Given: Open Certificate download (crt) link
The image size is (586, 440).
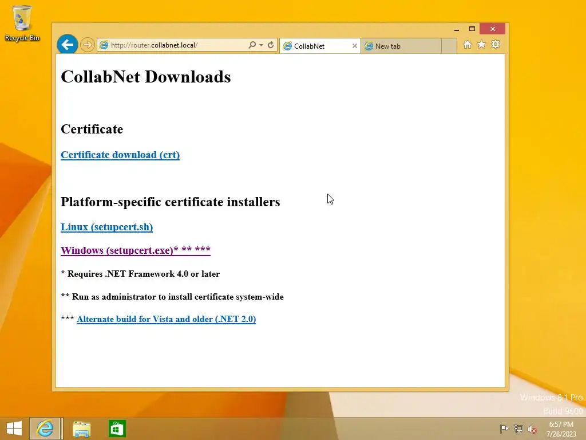Looking at the screenshot, I should pos(120,155).
